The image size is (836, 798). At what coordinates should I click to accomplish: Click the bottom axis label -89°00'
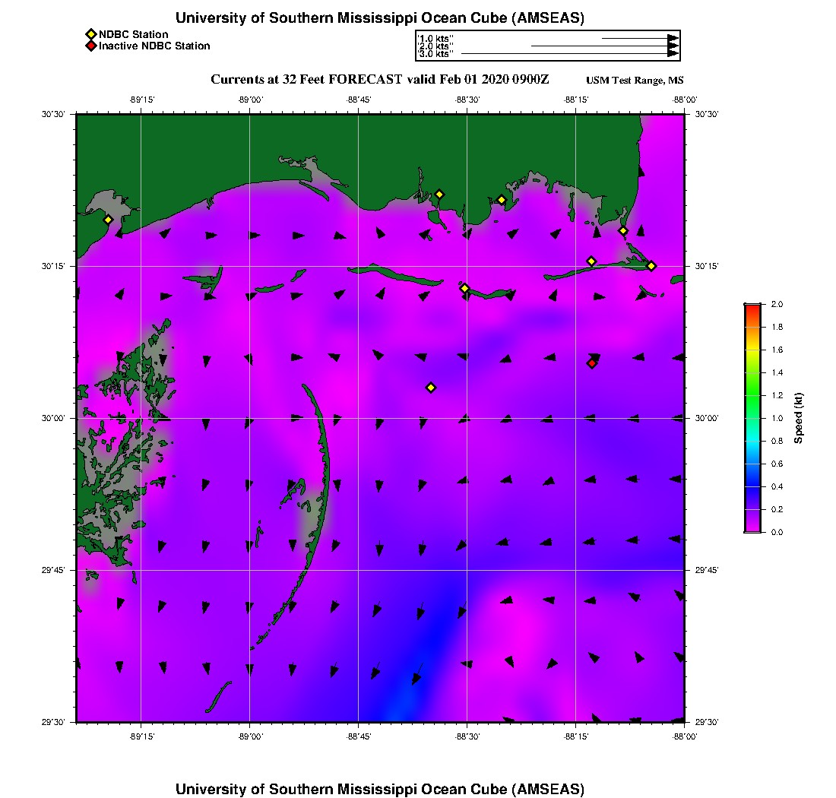250,736
